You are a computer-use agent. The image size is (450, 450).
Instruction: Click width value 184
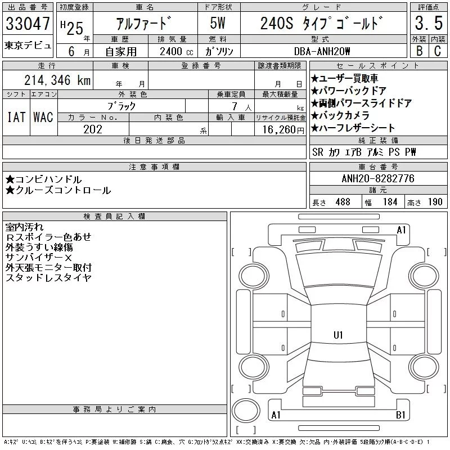390,202
